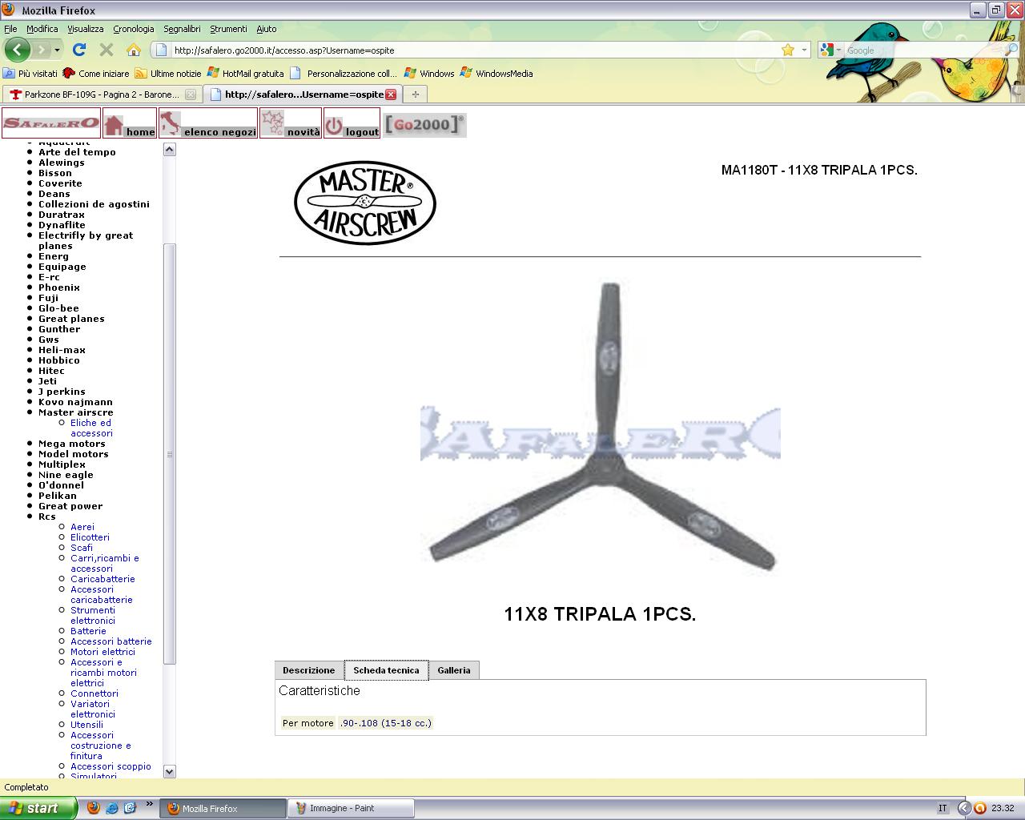Open the address bar history dropdown arrow
1025x820 pixels.
pos(804,50)
